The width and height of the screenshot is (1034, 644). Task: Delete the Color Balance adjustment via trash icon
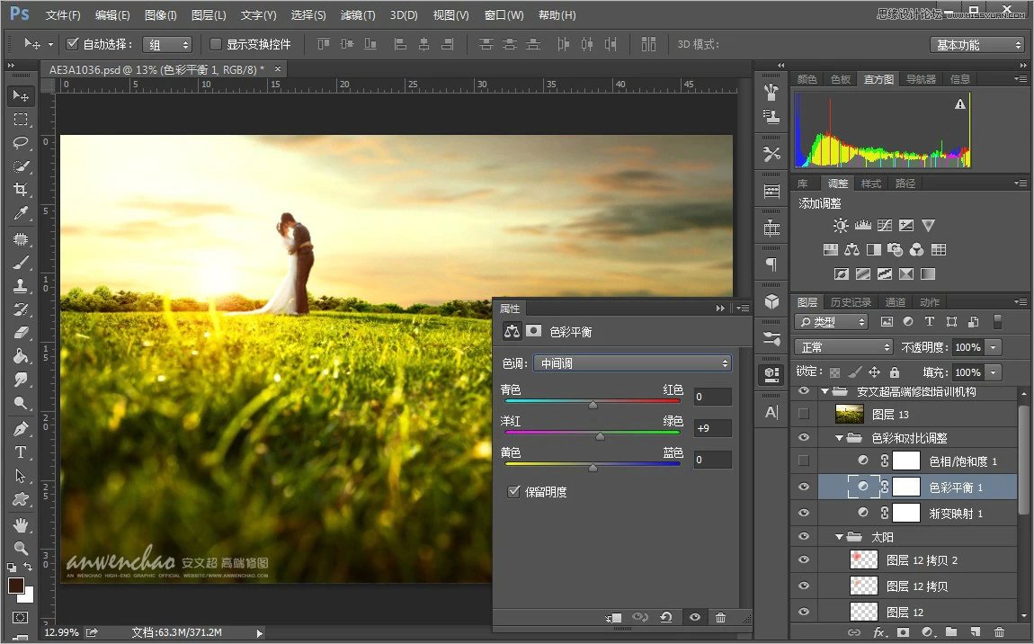coord(720,618)
